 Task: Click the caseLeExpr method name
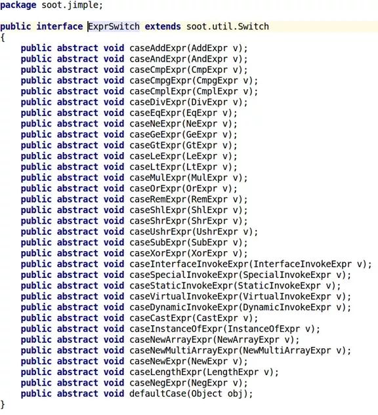tap(156, 156)
